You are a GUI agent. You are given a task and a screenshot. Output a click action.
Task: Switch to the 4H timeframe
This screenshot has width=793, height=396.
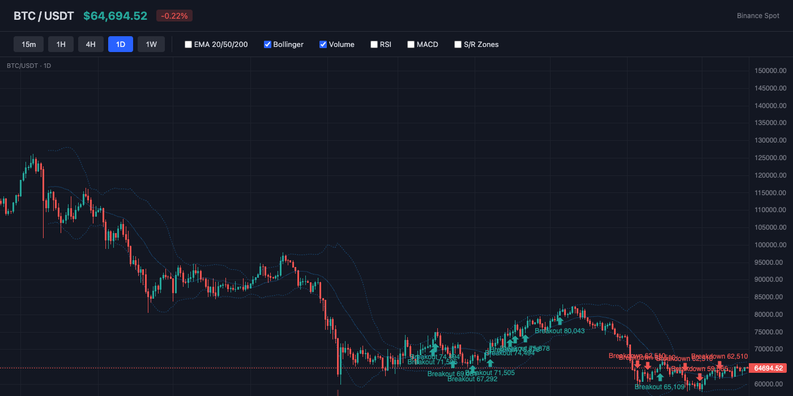click(x=91, y=44)
